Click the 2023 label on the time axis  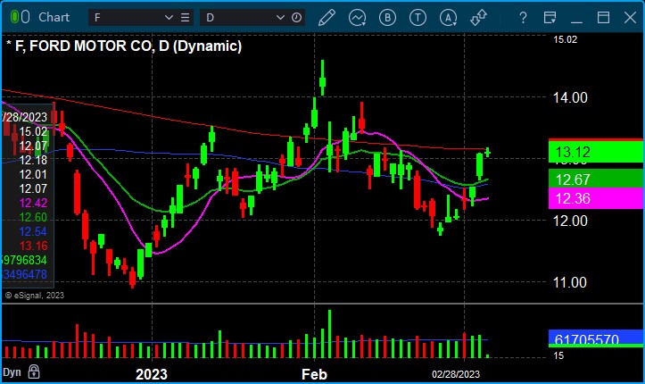(152, 374)
